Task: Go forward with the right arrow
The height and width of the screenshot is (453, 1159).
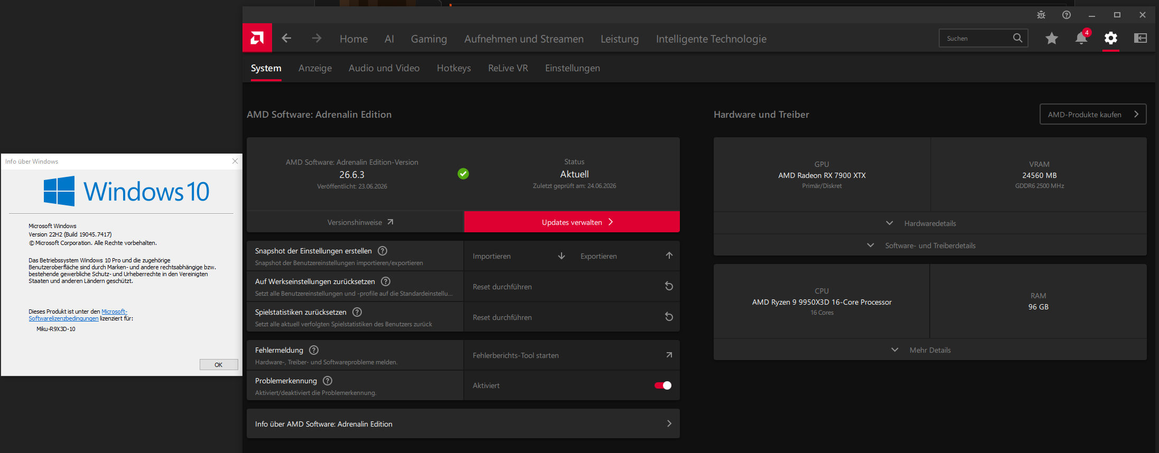Action: [x=316, y=38]
